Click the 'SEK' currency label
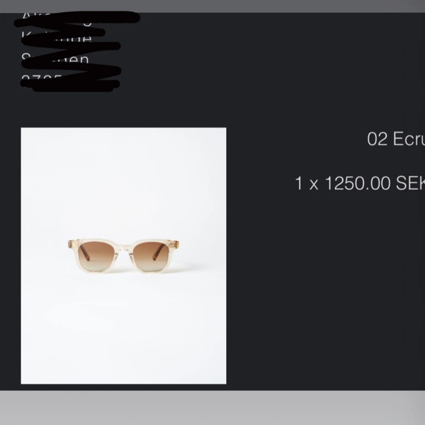The height and width of the screenshot is (425, 425). 410,183
